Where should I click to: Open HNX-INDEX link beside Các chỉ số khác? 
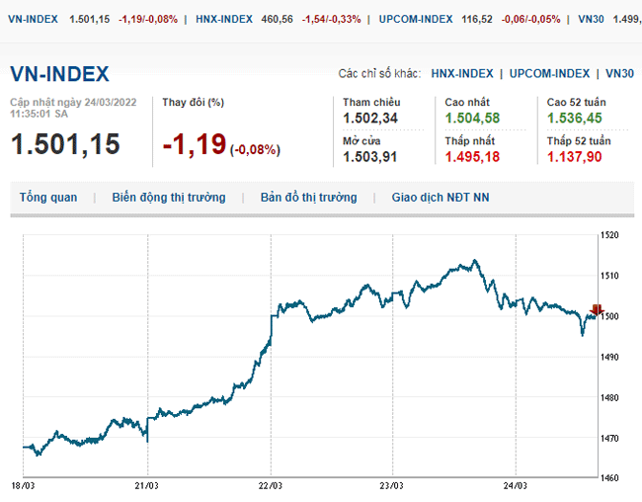(462, 74)
